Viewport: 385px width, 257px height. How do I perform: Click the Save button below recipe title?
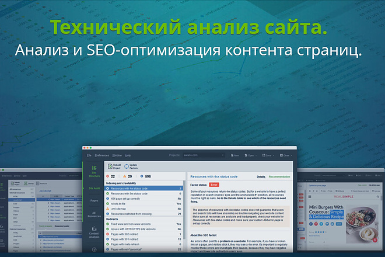coord(339,224)
